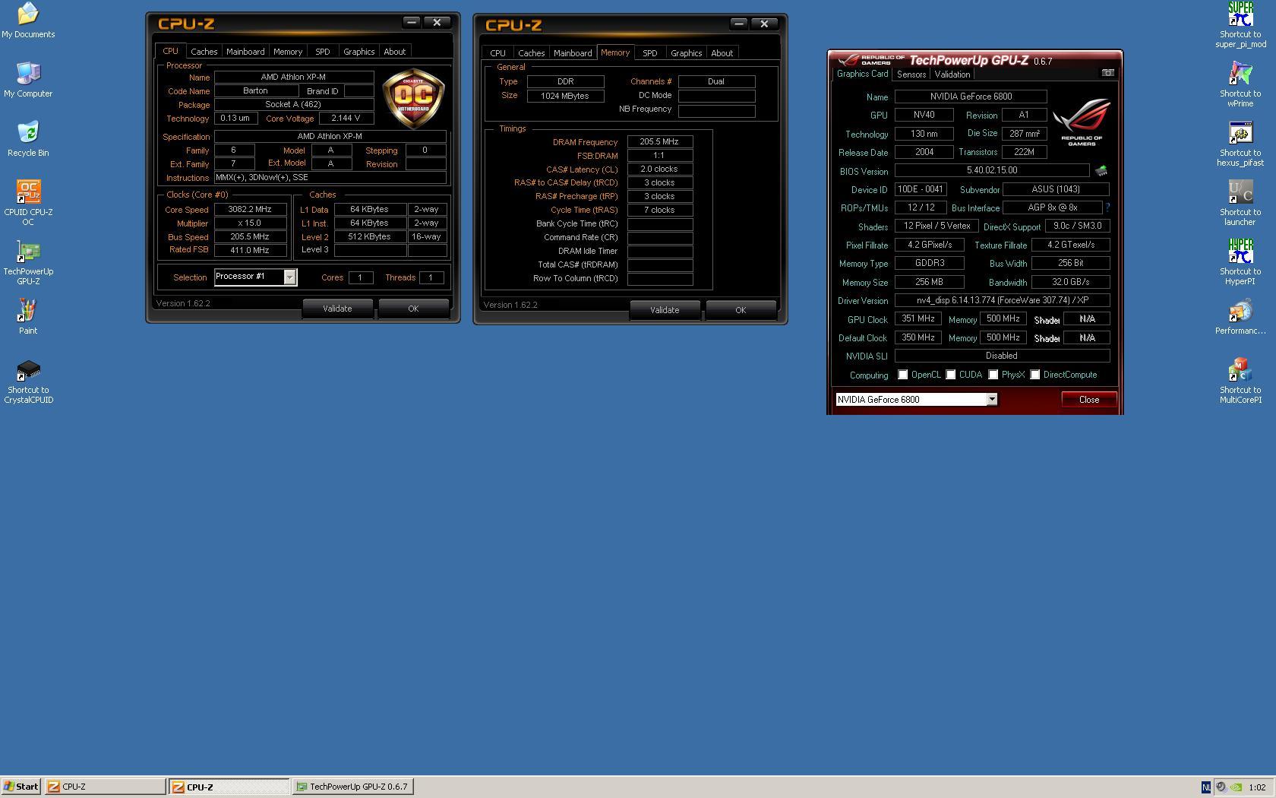1276x798 pixels.
Task: Open the Sensors tab in GPU-Z
Action: coord(911,74)
